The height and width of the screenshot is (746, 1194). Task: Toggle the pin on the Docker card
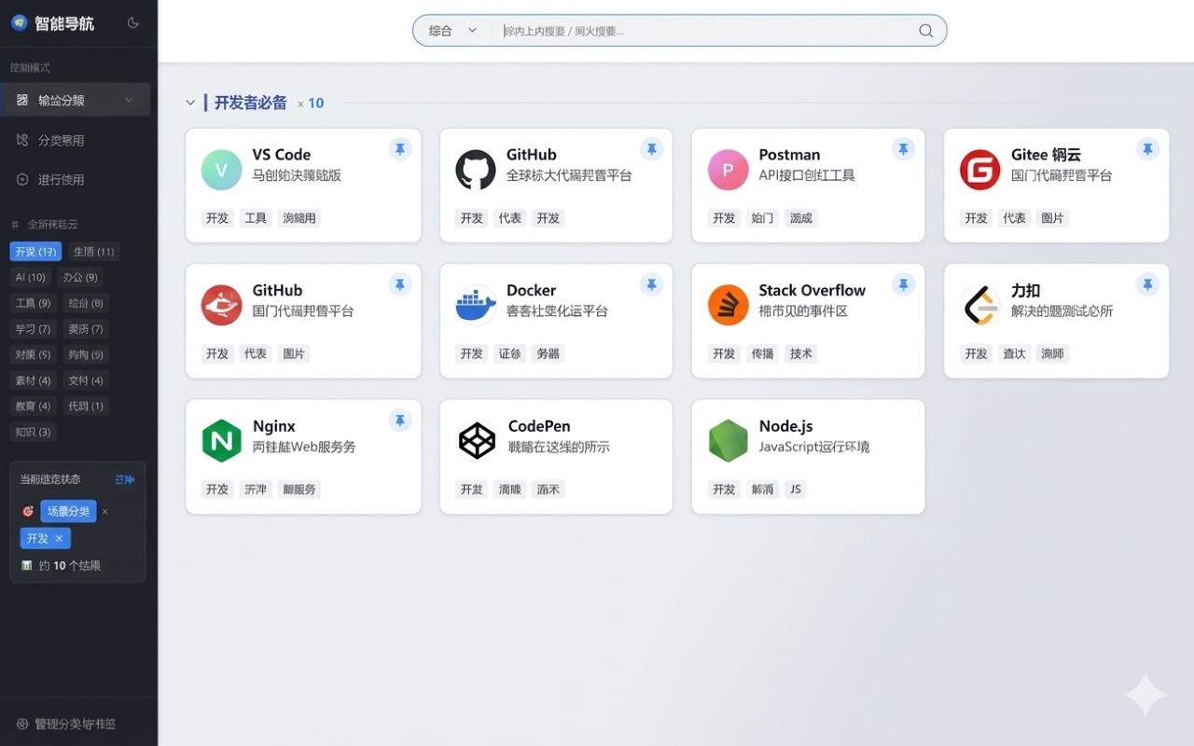click(x=651, y=284)
